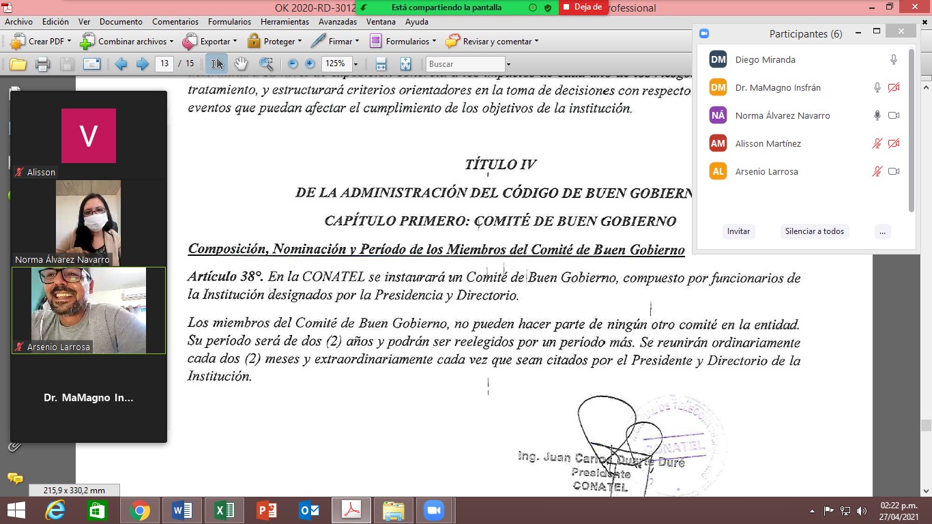The image size is (932, 524).
Task: Click the Fit width scrolling icon
Action: 381,64
